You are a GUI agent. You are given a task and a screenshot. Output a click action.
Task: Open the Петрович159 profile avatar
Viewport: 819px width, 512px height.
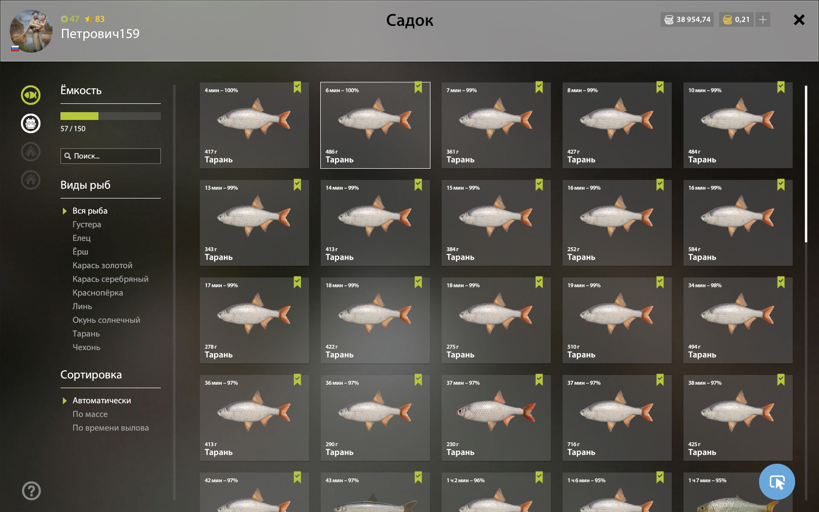pyautogui.click(x=31, y=31)
